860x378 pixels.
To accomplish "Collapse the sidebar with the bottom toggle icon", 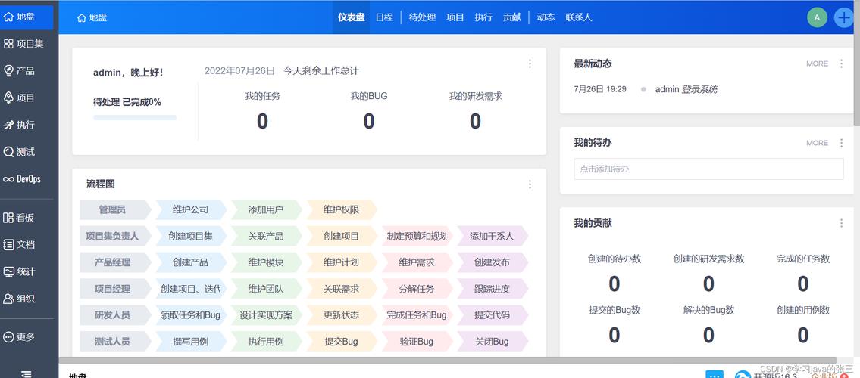I will 26,373.
